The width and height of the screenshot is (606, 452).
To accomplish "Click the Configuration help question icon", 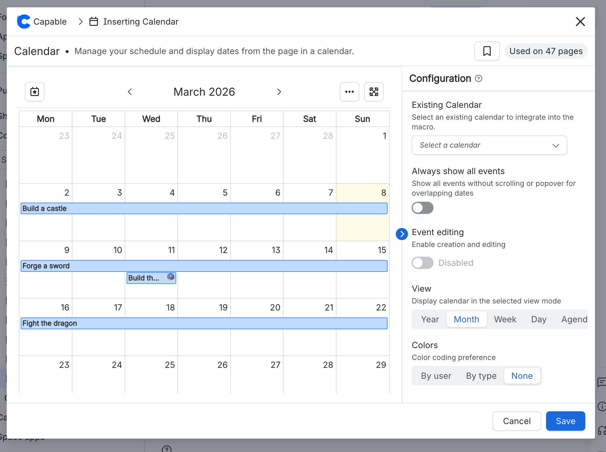I will pos(479,79).
